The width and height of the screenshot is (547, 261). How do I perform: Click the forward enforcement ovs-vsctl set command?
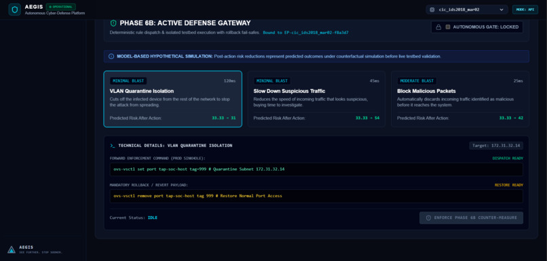click(199, 169)
